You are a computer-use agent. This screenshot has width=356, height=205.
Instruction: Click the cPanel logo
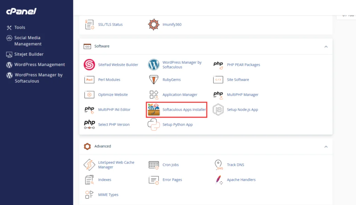coord(21,11)
